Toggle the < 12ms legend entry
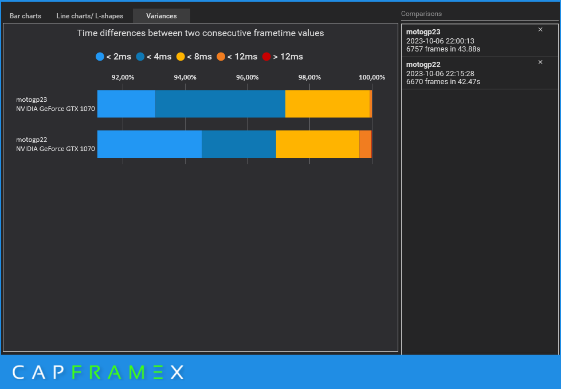The width and height of the screenshot is (561, 389). coord(237,57)
